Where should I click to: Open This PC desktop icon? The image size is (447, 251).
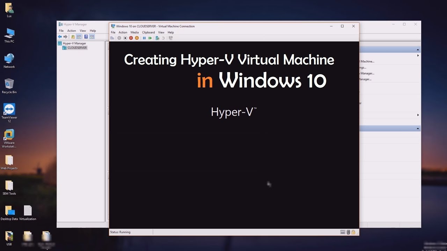coord(9,35)
